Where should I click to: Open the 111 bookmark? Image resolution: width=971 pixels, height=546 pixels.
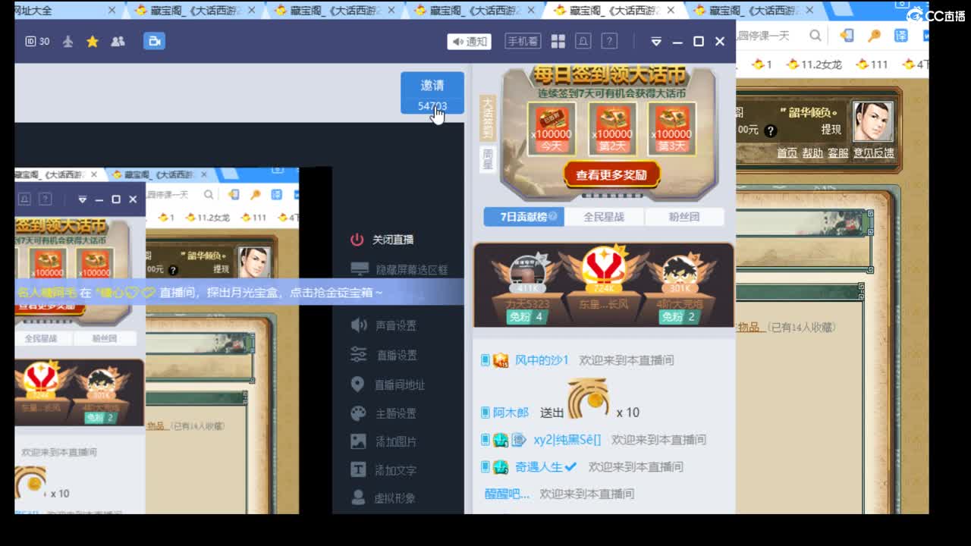click(872, 64)
